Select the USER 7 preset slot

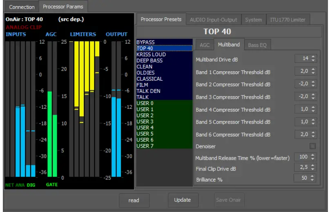[164, 146]
